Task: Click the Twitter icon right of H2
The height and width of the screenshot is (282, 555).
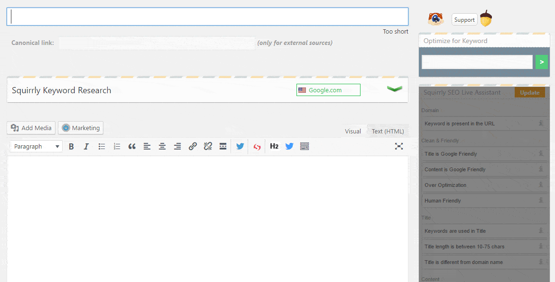Action: (x=289, y=147)
